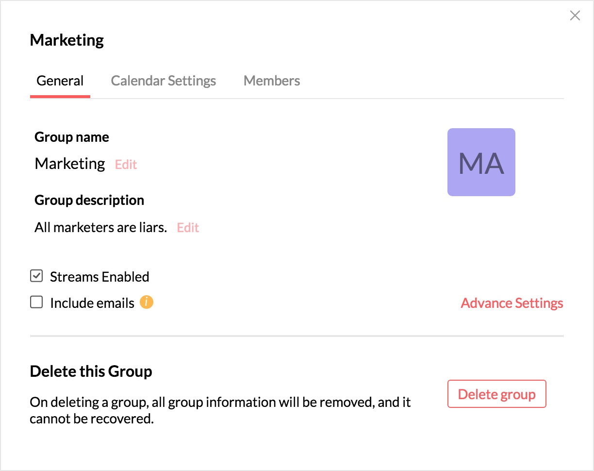Click the Include emails label text
Screen dimensions: 594x471
point(92,303)
